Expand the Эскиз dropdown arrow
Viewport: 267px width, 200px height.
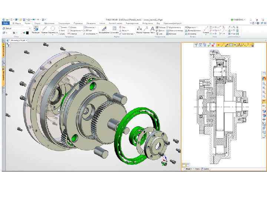[206, 34]
